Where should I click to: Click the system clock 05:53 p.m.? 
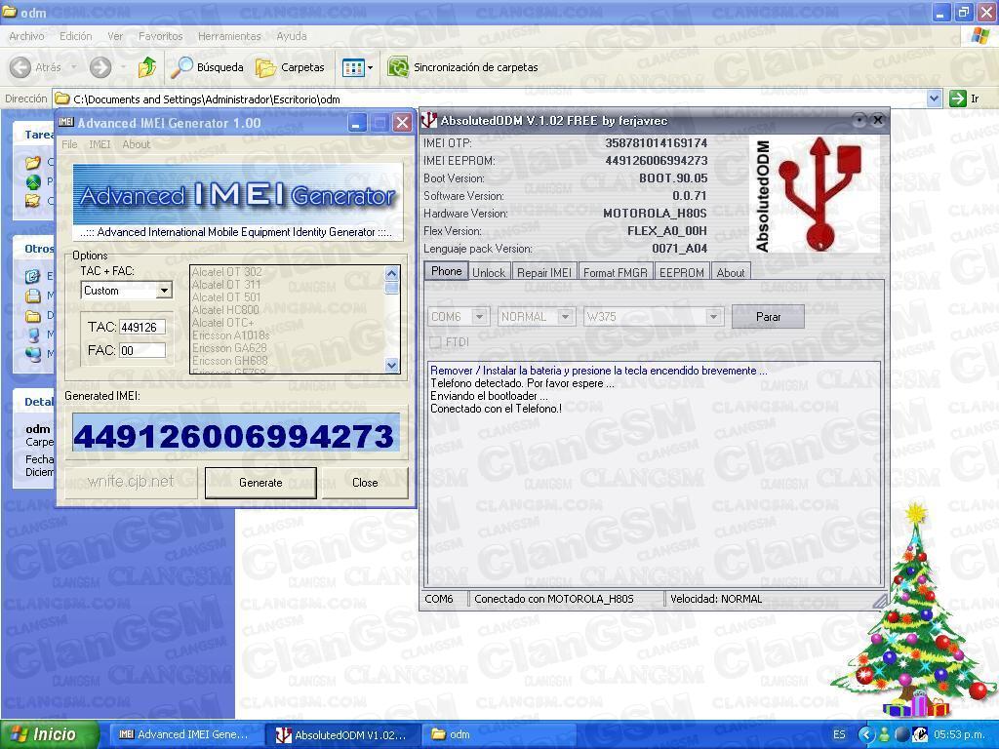click(x=958, y=734)
